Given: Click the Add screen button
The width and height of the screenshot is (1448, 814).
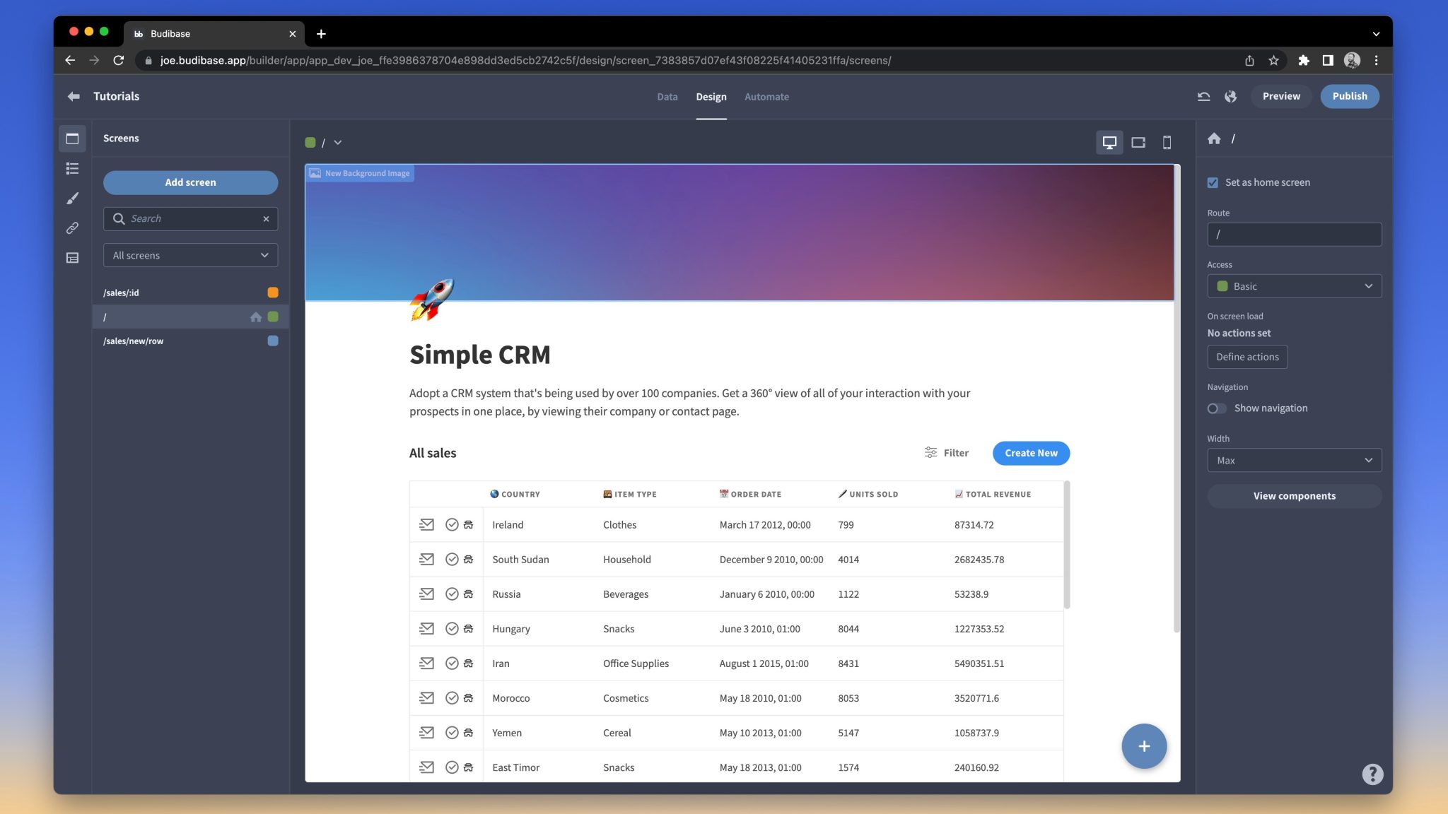Looking at the screenshot, I should coord(190,182).
